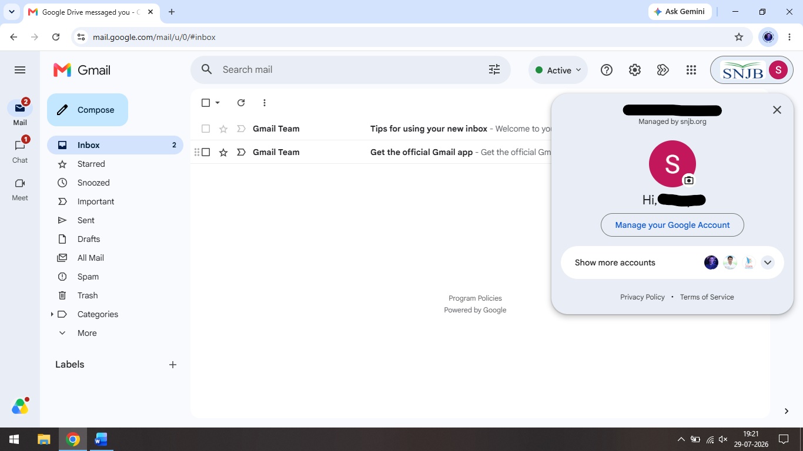Click the Compose button

click(88, 110)
